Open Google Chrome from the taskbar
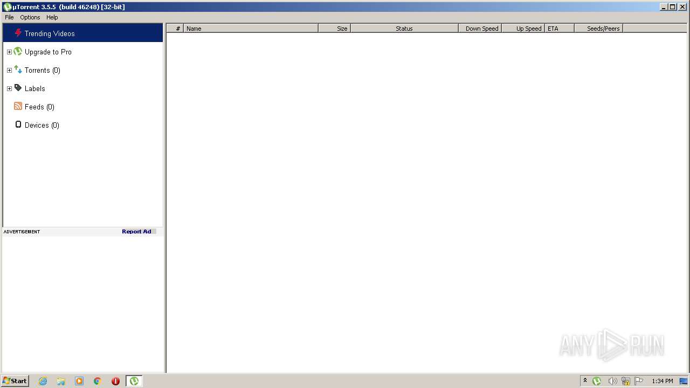690x388 pixels. pos(98,381)
